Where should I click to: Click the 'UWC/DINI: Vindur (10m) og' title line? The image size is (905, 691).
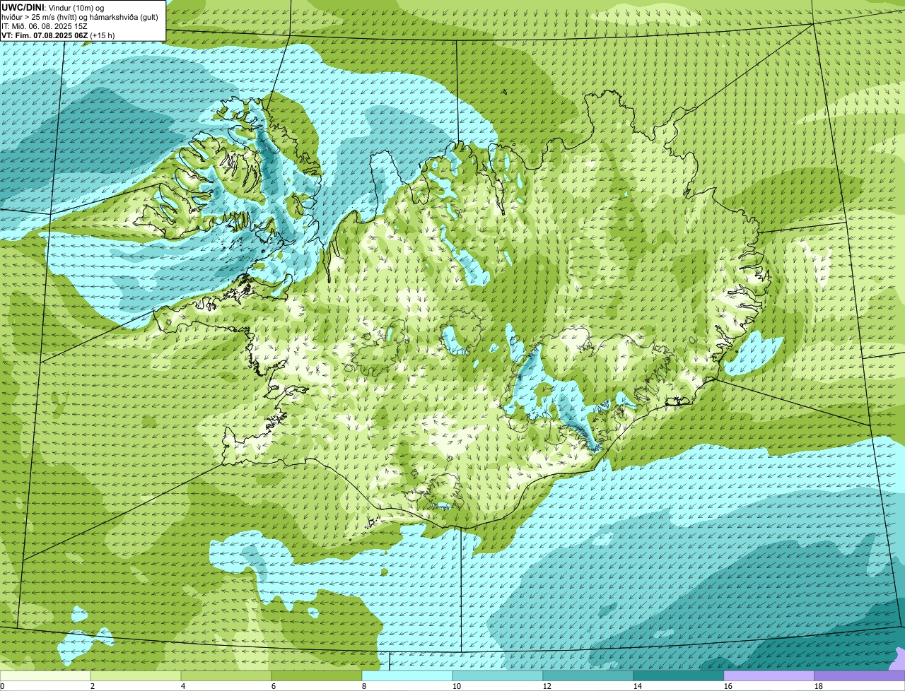coord(53,7)
